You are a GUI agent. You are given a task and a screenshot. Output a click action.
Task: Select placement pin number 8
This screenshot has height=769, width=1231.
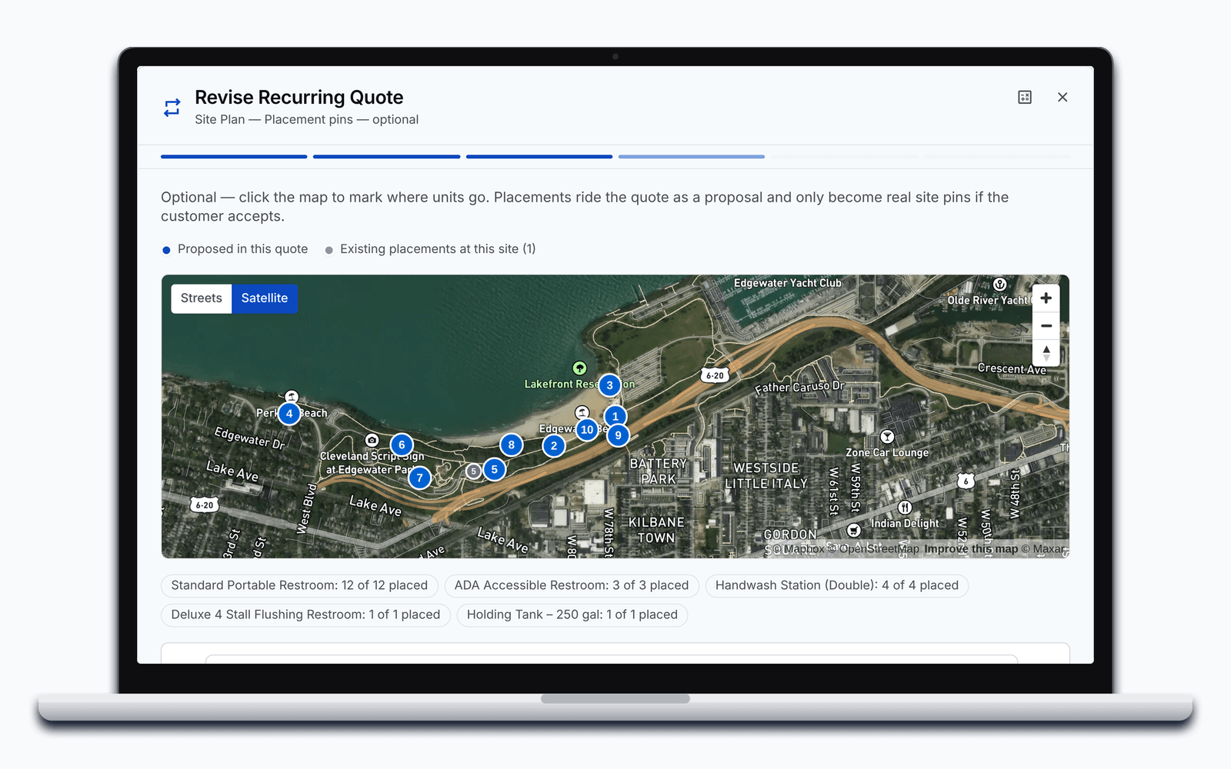pyautogui.click(x=512, y=444)
